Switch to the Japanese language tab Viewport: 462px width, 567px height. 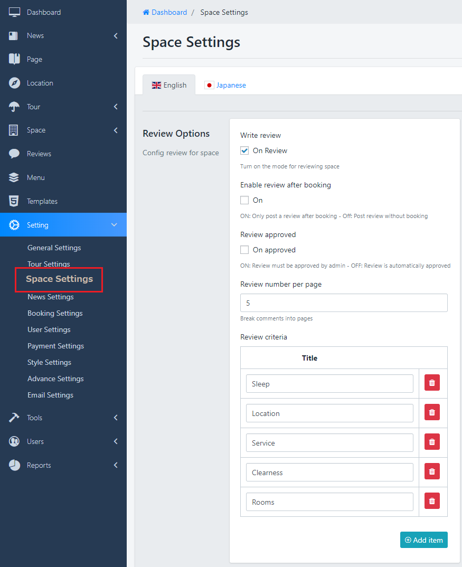(x=225, y=85)
